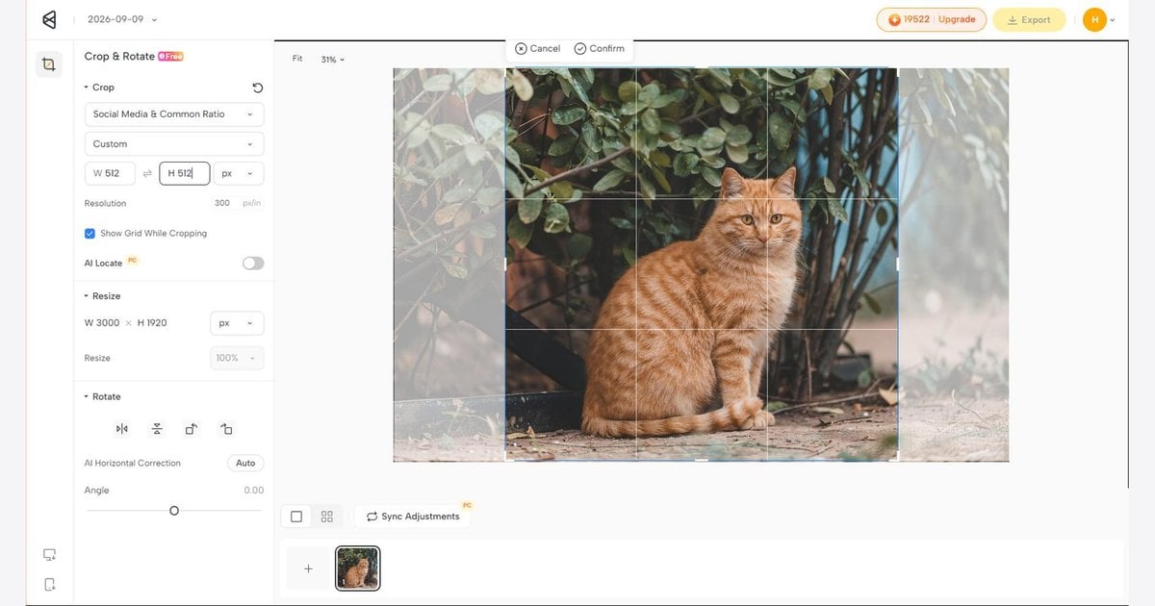Viewport: 1155px width, 606px height.
Task: Open crop unit px dropdown
Action: [x=238, y=173]
